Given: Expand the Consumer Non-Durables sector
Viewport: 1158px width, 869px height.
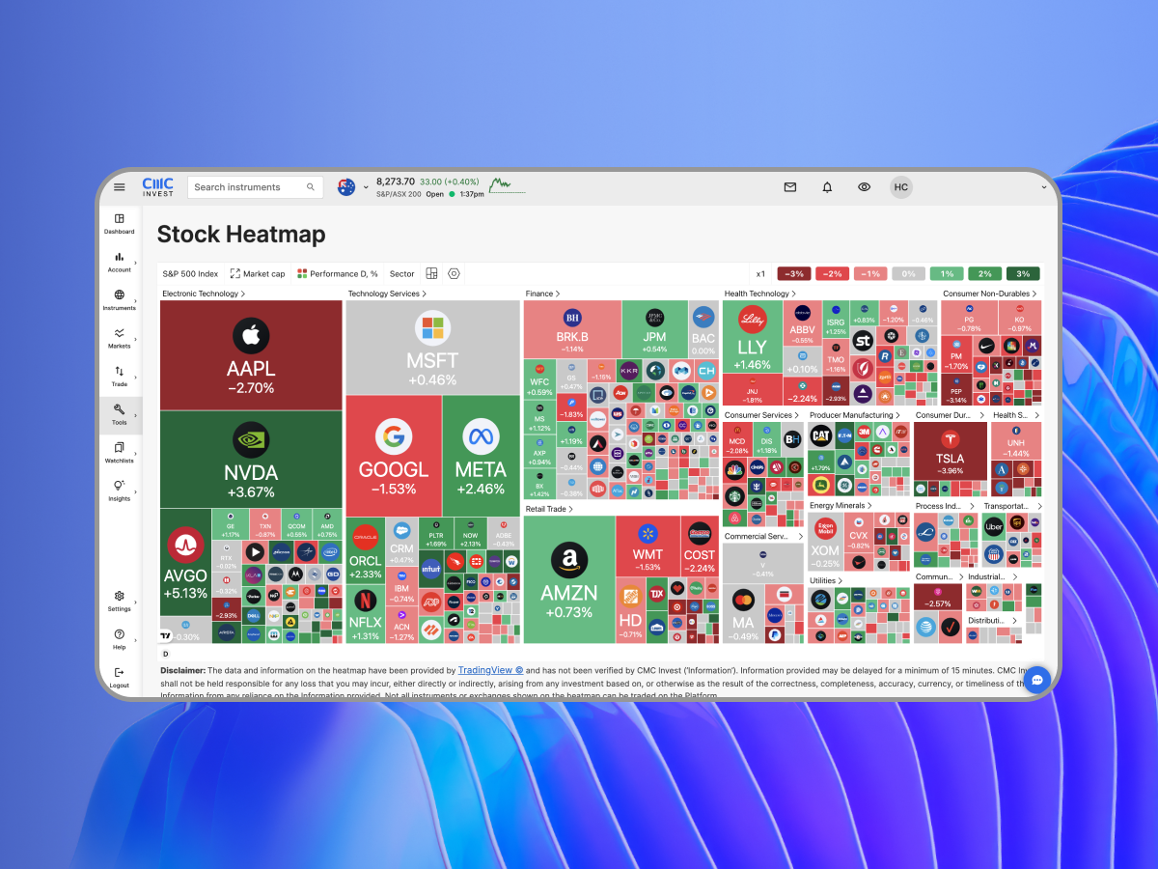Looking at the screenshot, I should click(989, 294).
